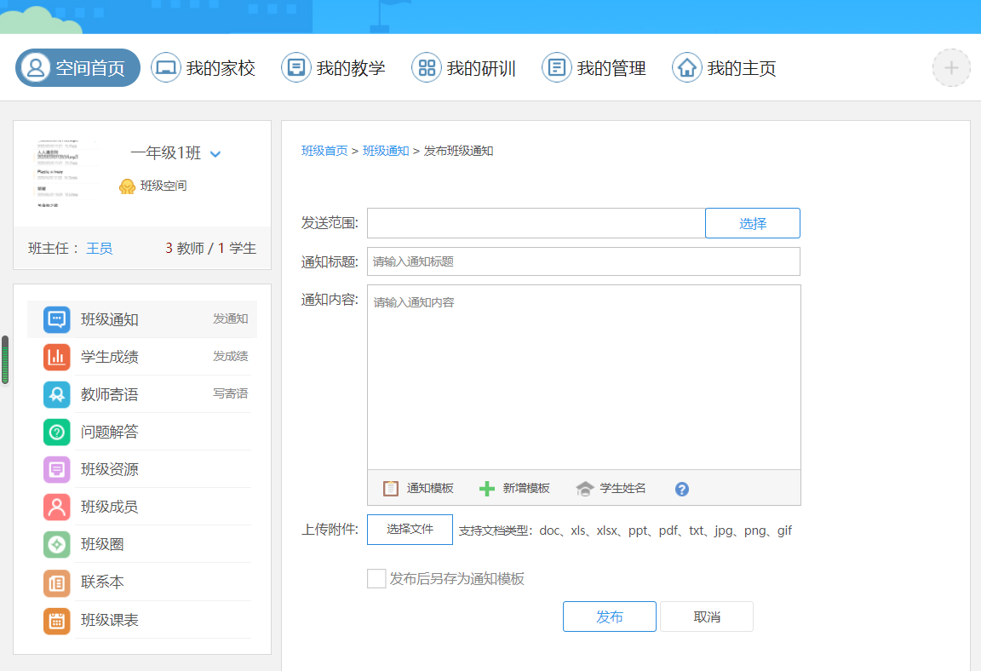The height and width of the screenshot is (671, 981).
Task: Click the blue help question icon
Action: click(x=681, y=489)
